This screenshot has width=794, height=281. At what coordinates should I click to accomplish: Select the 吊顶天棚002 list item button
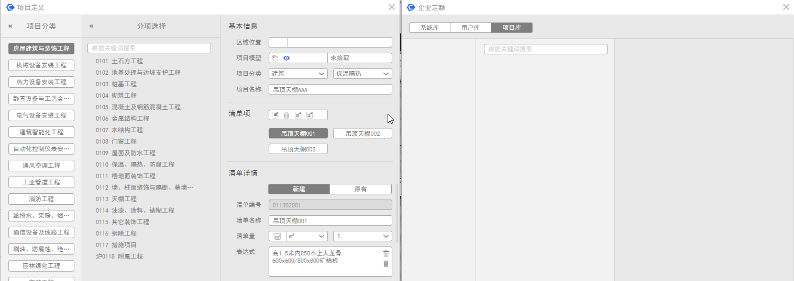point(362,134)
